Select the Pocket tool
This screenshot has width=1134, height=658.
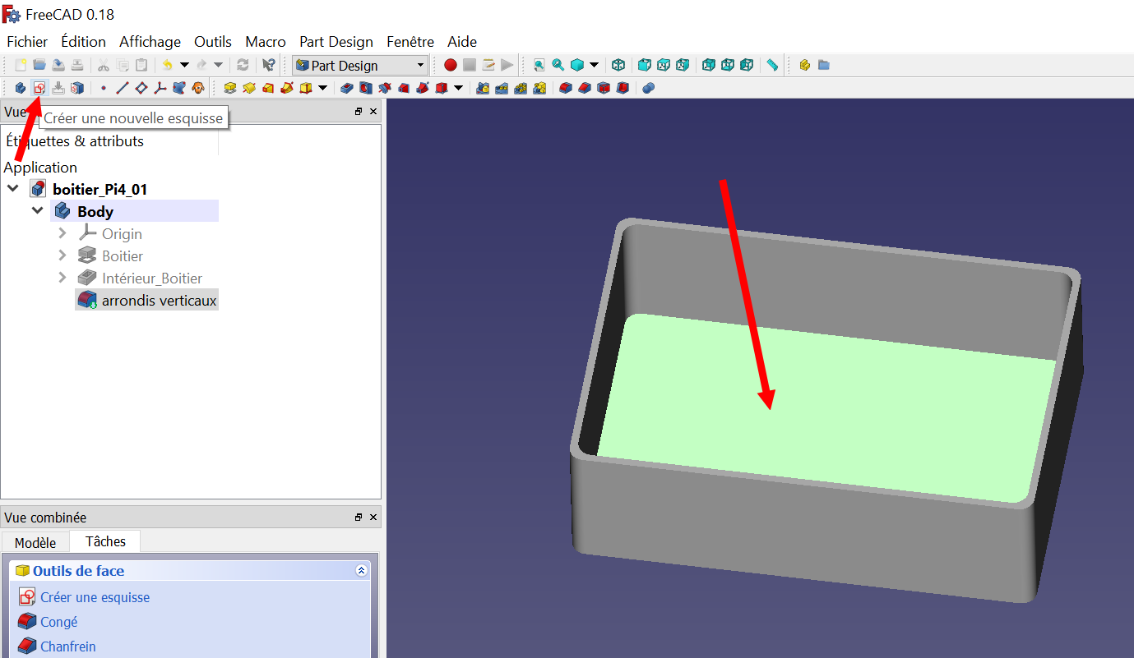coord(346,88)
